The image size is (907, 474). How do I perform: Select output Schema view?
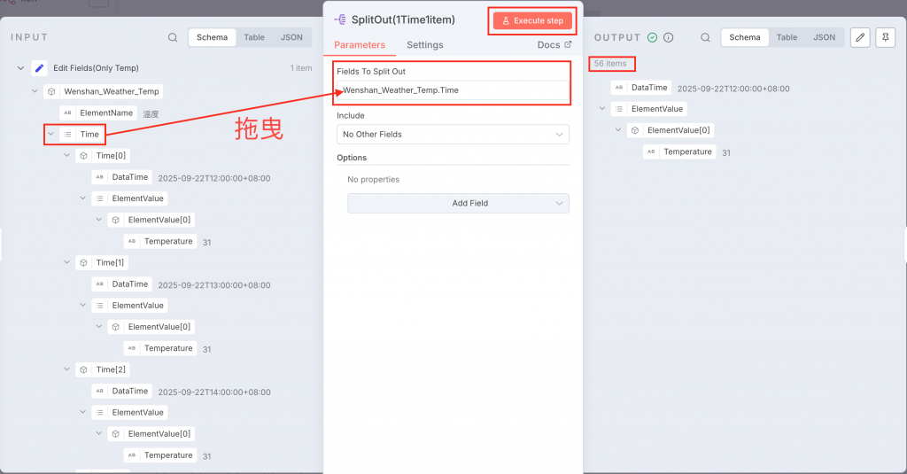(744, 37)
